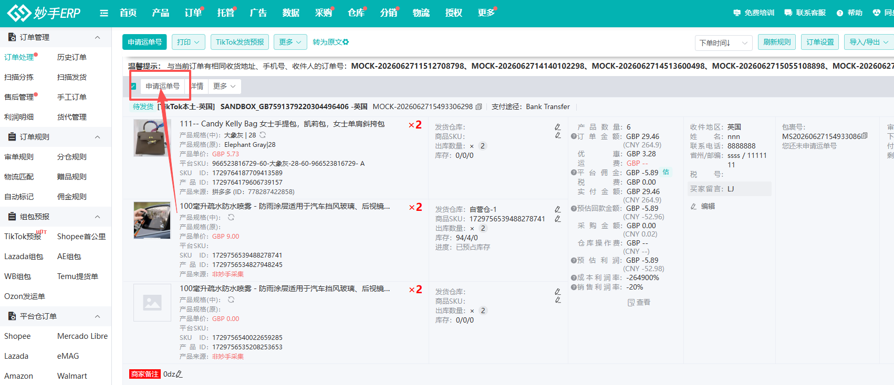The height and width of the screenshot is (385, 894).
Task: Open 物流 top navigation menu
Action: coord(421,13)
